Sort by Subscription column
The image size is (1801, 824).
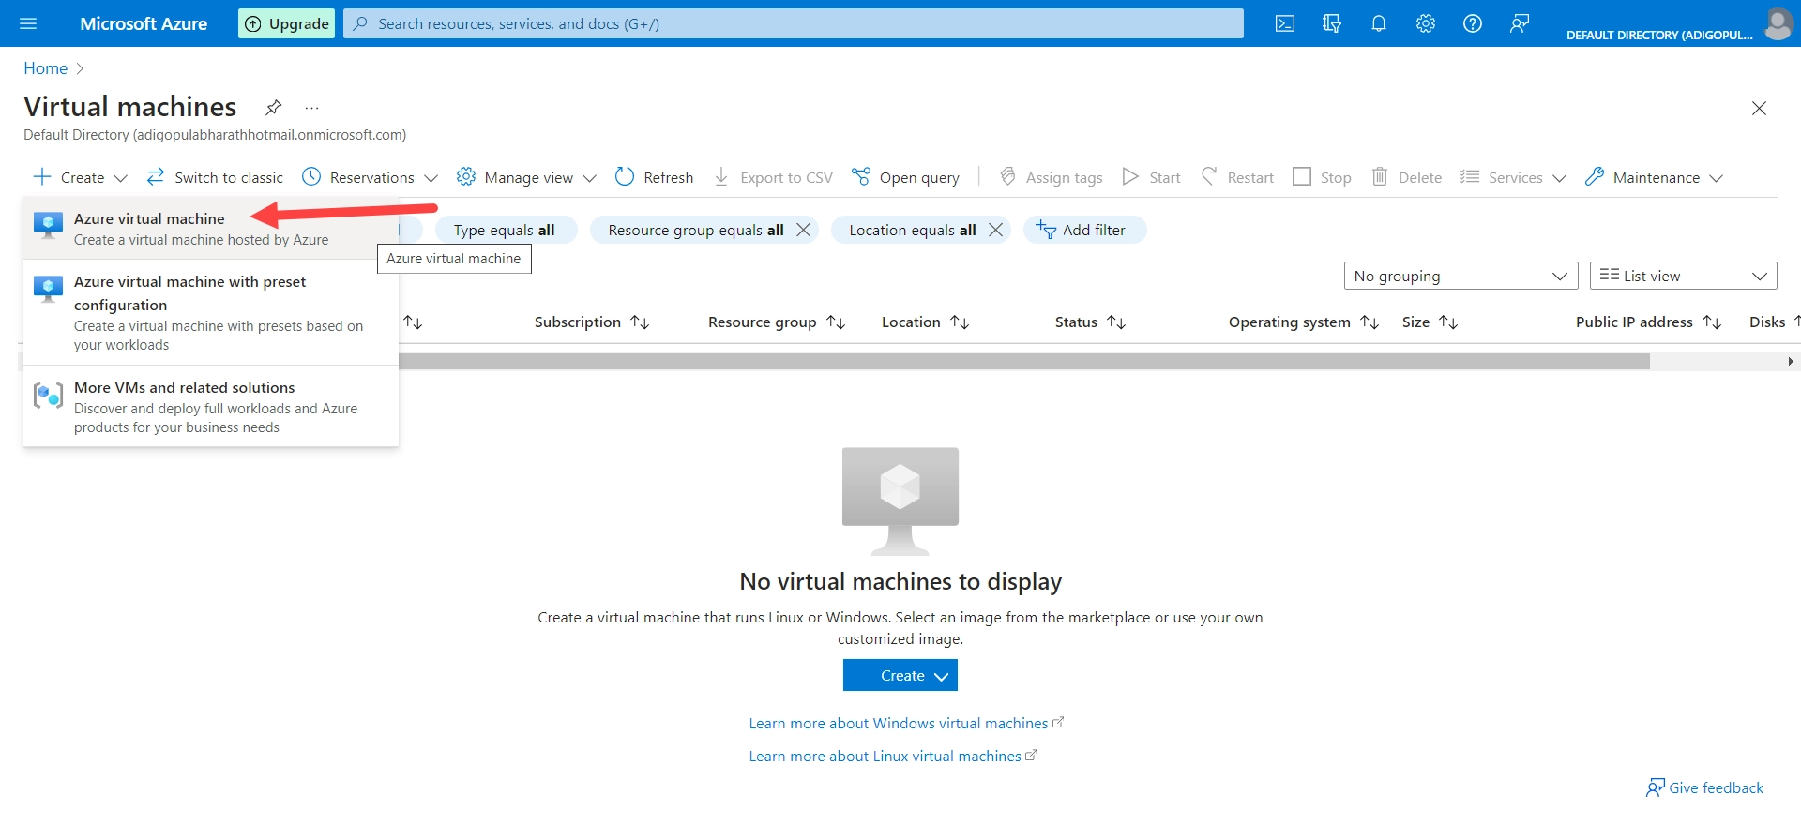pos(592,322)
